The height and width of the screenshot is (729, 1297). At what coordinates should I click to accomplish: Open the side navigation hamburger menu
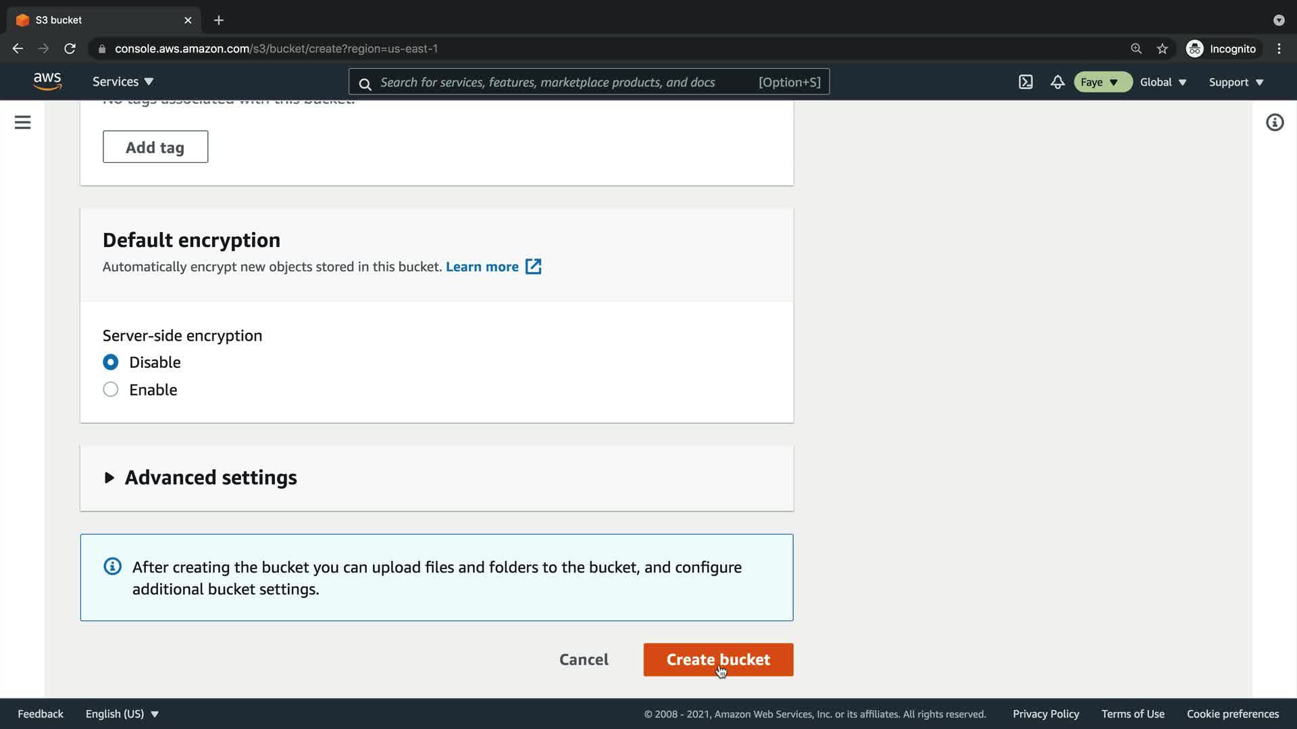22,122
